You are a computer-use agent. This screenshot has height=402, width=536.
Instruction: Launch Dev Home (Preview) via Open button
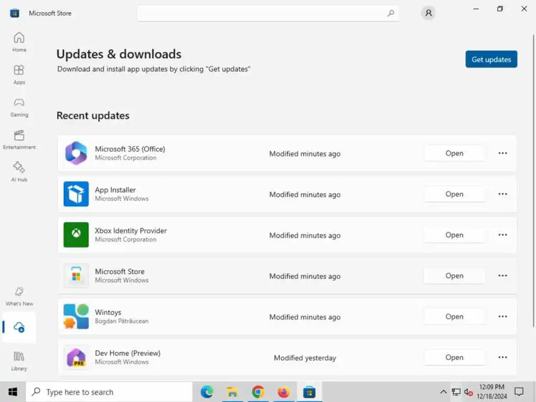pos(454,357)
